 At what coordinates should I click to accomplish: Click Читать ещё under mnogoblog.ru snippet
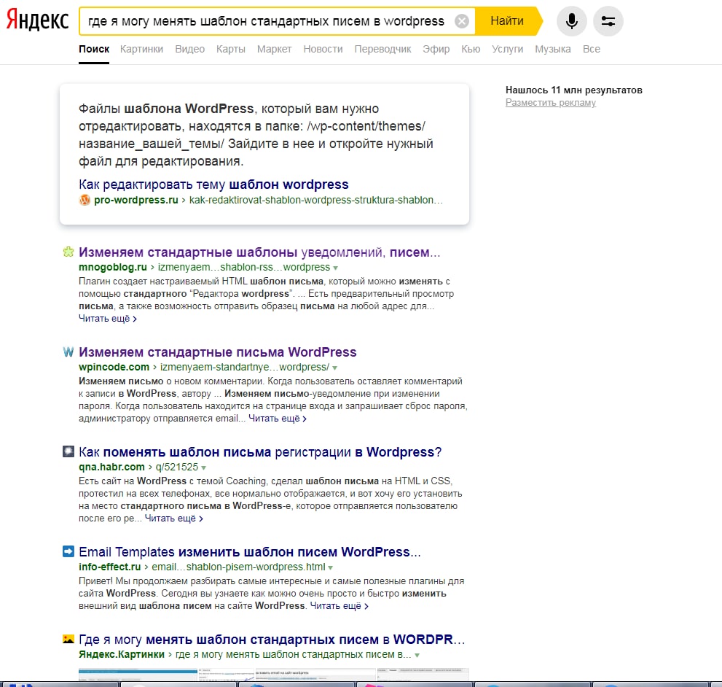108,319
